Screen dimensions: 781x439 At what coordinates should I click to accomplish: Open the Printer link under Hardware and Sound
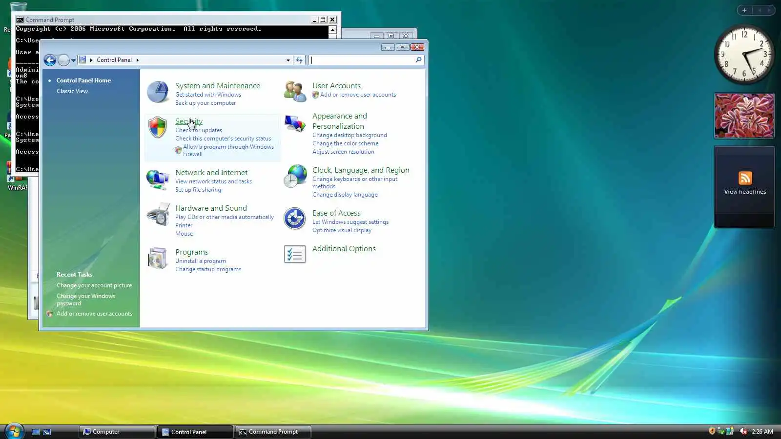(184, 225)
